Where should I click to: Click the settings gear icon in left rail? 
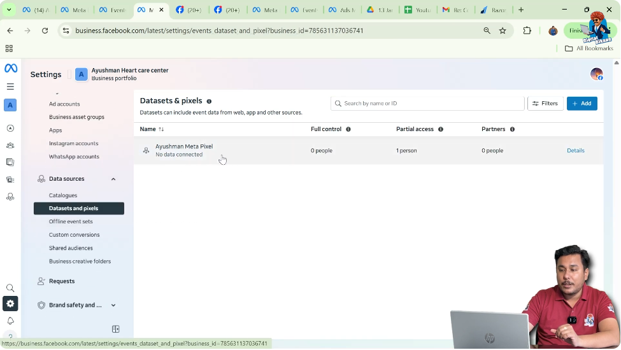pos(10,304)
